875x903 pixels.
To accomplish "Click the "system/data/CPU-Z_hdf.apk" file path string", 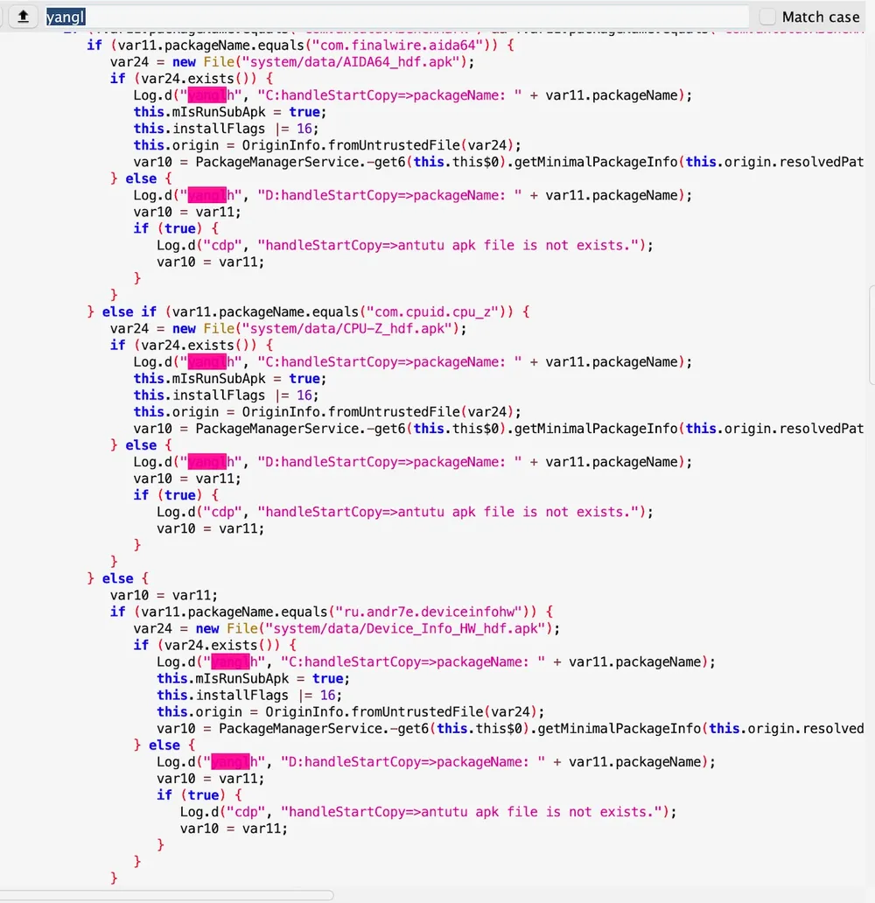I will (346, 328).
